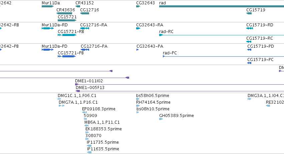This screenshot has width=284, height=154.
Task: Click the CR43152 gene label
Action: point(84,3)
